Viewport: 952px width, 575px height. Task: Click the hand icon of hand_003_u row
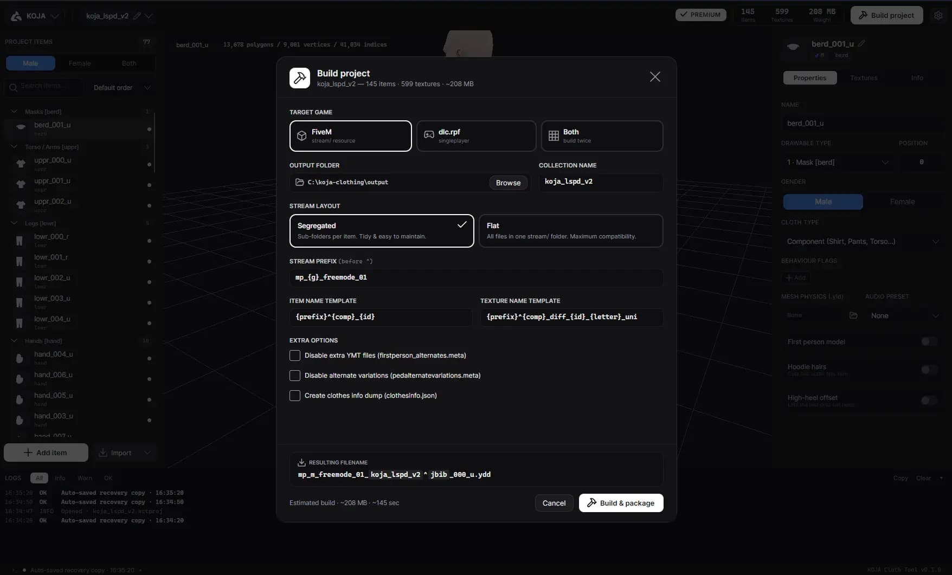[20, 420]
